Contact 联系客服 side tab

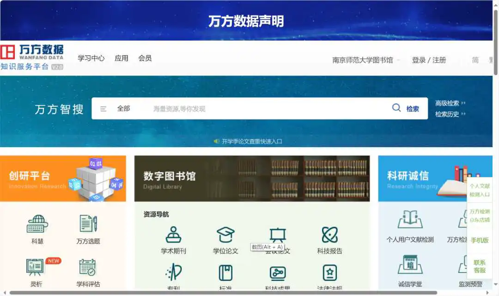click(x=480, y=266)
